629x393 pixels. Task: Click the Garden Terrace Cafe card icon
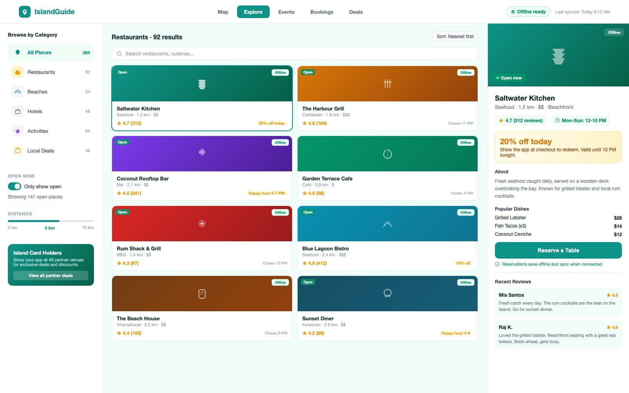click(x=388, y=154)
